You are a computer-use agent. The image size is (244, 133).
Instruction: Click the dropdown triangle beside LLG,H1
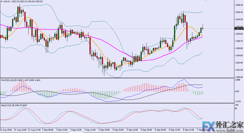coord(2,2)
